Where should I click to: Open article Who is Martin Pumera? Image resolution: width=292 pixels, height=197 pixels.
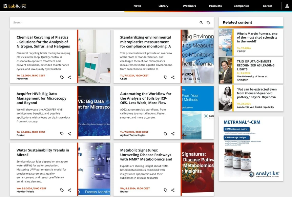click(257, 37)
